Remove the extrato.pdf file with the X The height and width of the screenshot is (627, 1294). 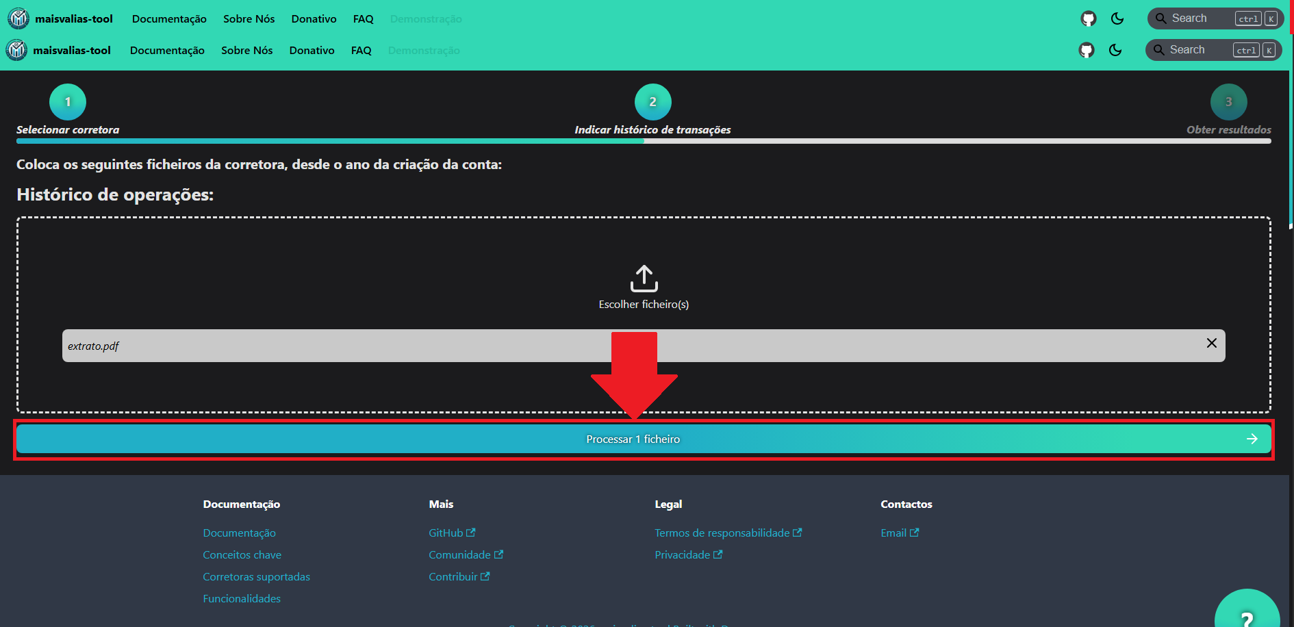point(1211,343)
